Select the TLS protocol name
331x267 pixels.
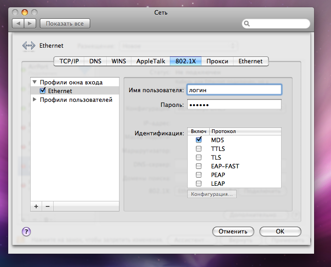coord(216,157)
